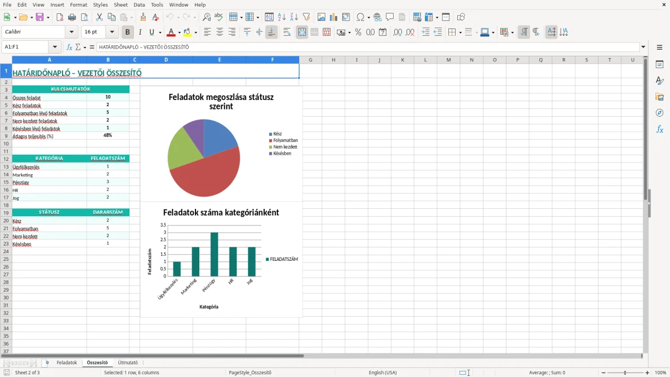Run the spelling check
Image resolution: width=670 pixels, height=377 pixels.
(x=219, y=17)
